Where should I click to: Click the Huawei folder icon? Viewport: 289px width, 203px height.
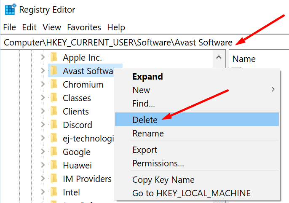tap(54, 165)
